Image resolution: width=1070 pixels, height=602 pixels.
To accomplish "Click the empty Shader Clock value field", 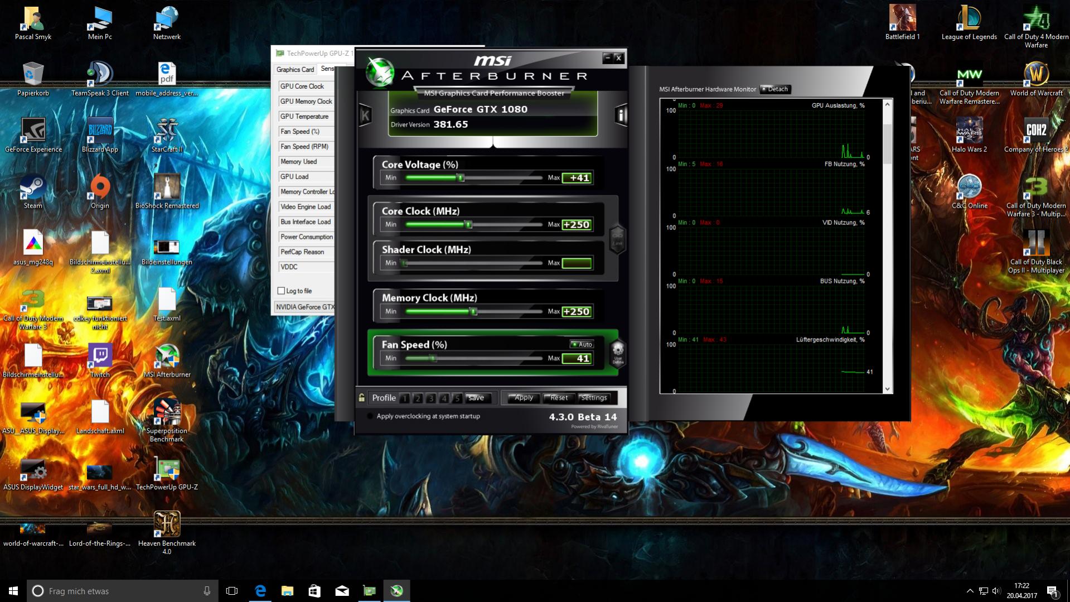I will point(577,263).
